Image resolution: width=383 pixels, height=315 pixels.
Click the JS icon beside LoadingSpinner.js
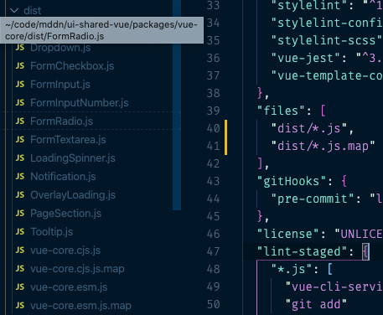coord(20,158)
